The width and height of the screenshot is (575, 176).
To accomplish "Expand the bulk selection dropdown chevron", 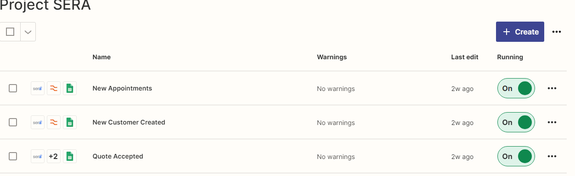I will [28, 32].
